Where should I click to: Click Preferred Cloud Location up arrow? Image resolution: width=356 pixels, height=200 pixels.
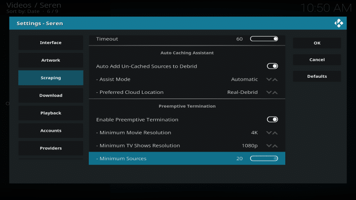[x=275, y=92]
